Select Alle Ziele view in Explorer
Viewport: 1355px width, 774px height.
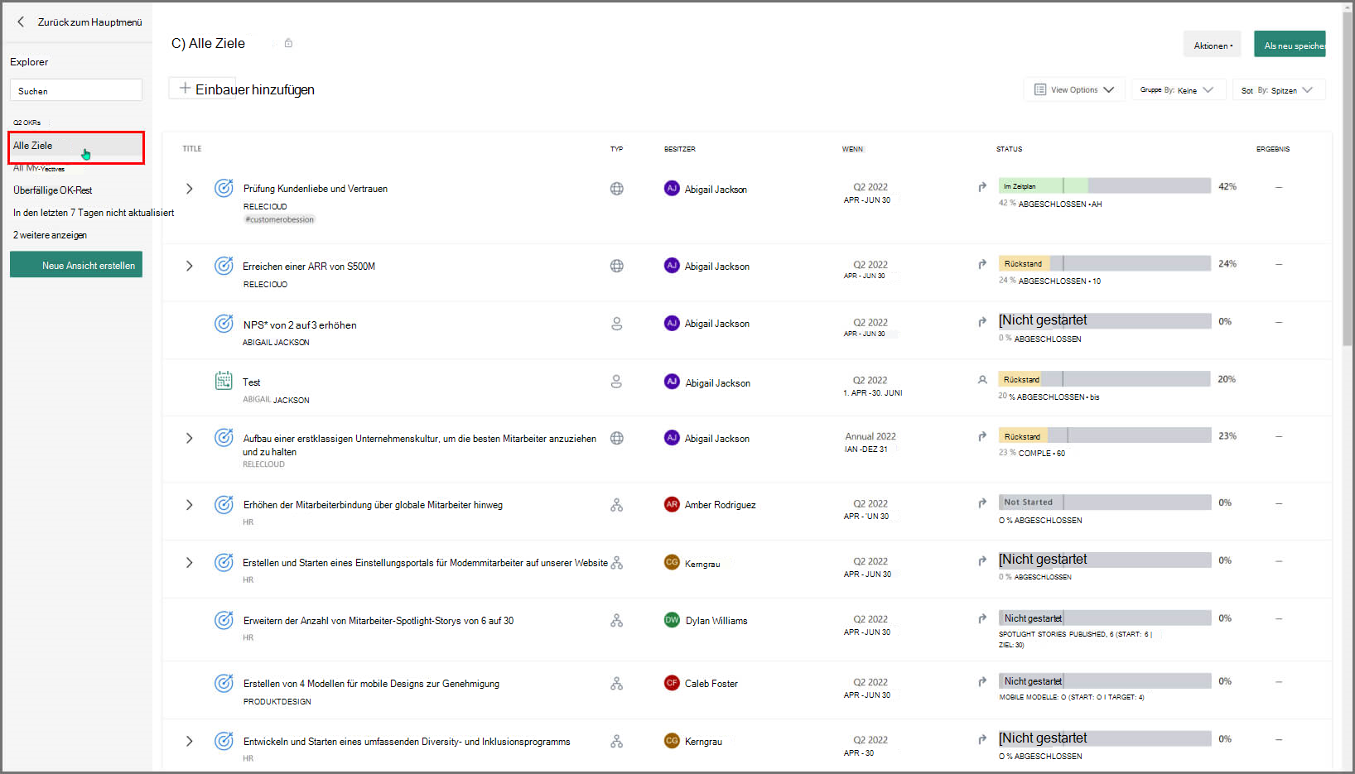coord(76,147)
